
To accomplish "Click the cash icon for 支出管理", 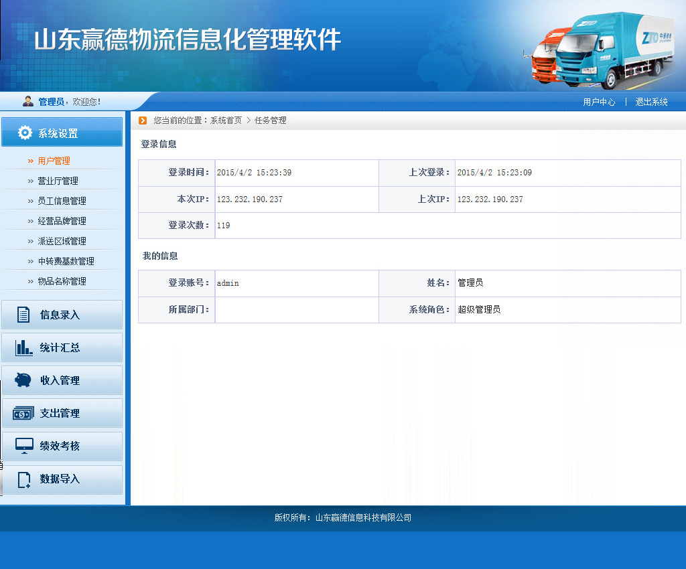I will (x=23, y=414).
